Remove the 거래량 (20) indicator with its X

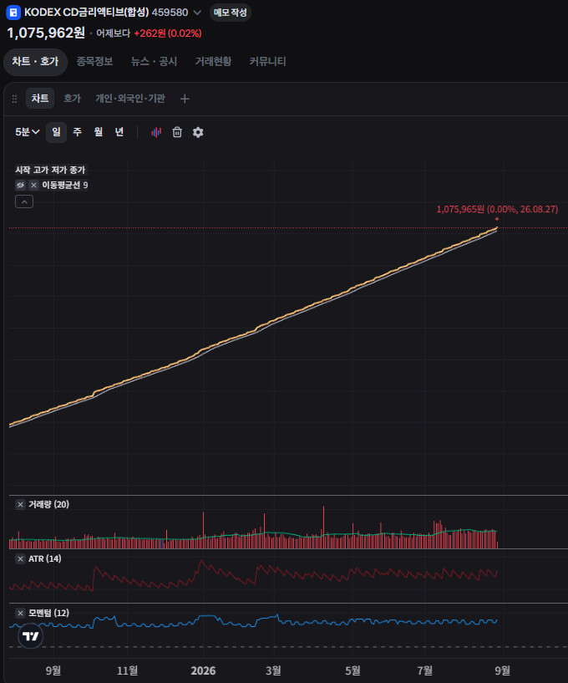pyautogui.click(x=20, y=504)
